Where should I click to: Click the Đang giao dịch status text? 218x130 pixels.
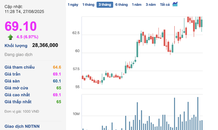pyautogui.click(x=19, y=54)
